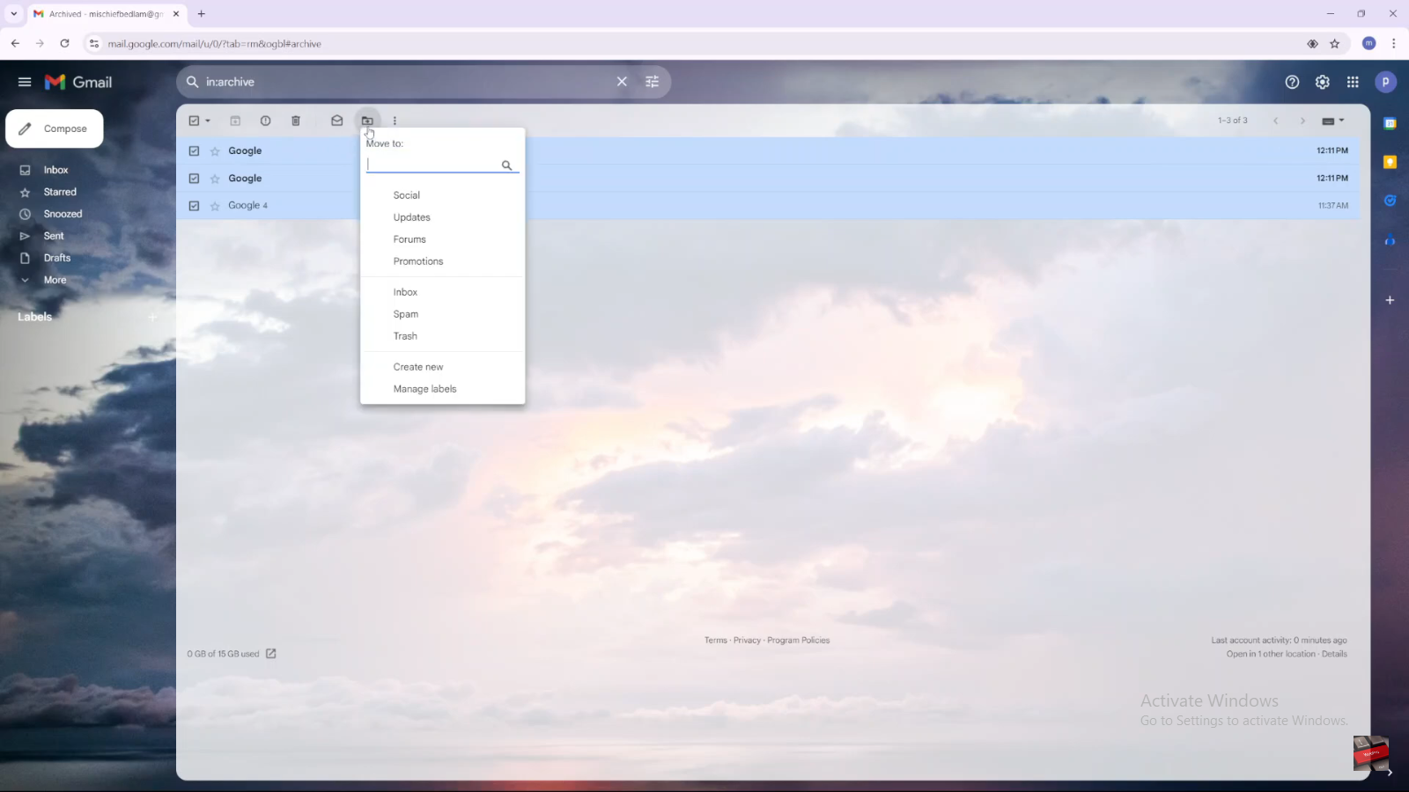Click the browser address bar URL
This screenshot has height=792, width=1409.
(x=214, y=43)
